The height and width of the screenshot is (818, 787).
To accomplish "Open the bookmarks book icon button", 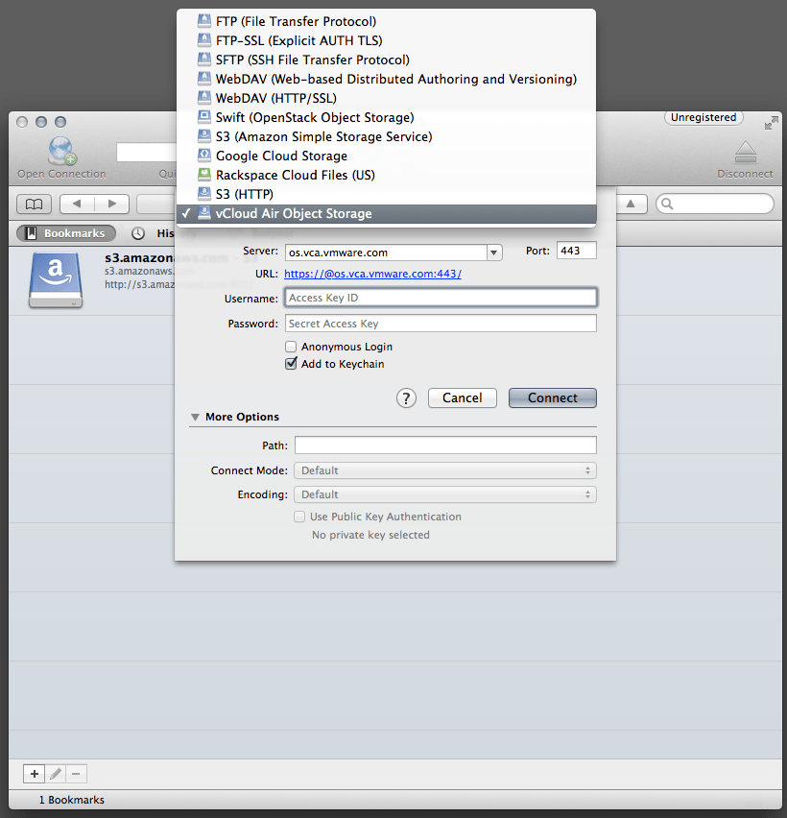I will click(x=35, y=204).
